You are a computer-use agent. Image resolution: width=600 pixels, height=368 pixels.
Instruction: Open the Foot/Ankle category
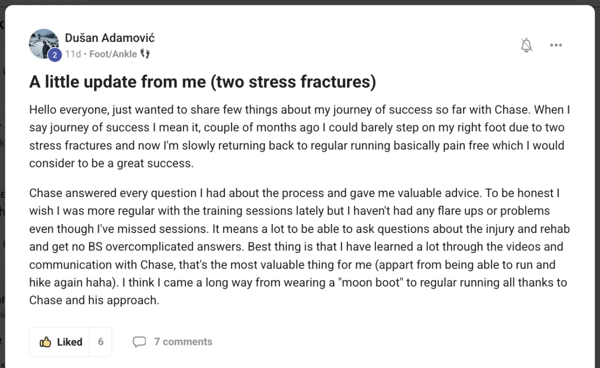(112, 54)
